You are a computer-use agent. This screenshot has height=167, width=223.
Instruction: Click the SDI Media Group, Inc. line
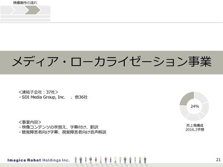[x=53, y=97]
